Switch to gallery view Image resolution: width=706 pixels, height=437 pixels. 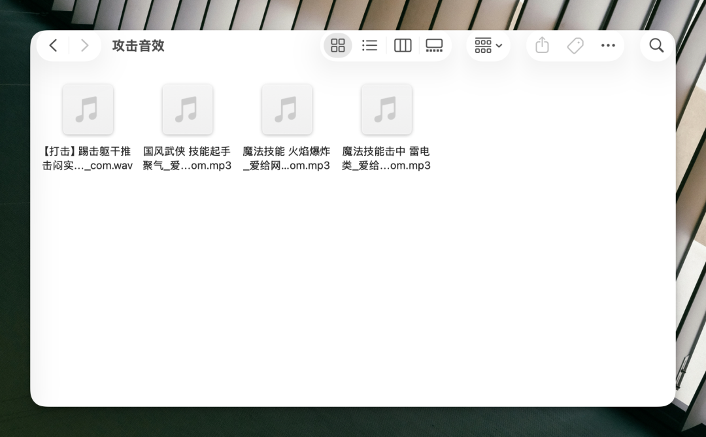pos(434,46)
